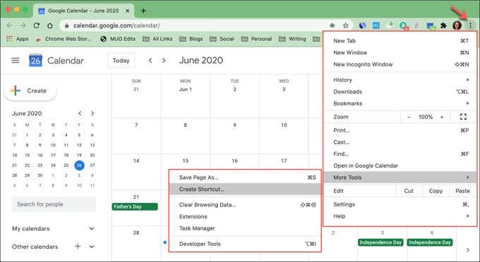Select New Window menu item
Screen dimensions: 480x262
400,53
